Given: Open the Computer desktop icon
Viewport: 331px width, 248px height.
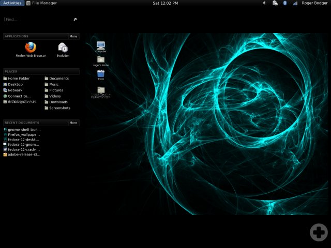Looking at the screenshot, I should coord(100,45).
